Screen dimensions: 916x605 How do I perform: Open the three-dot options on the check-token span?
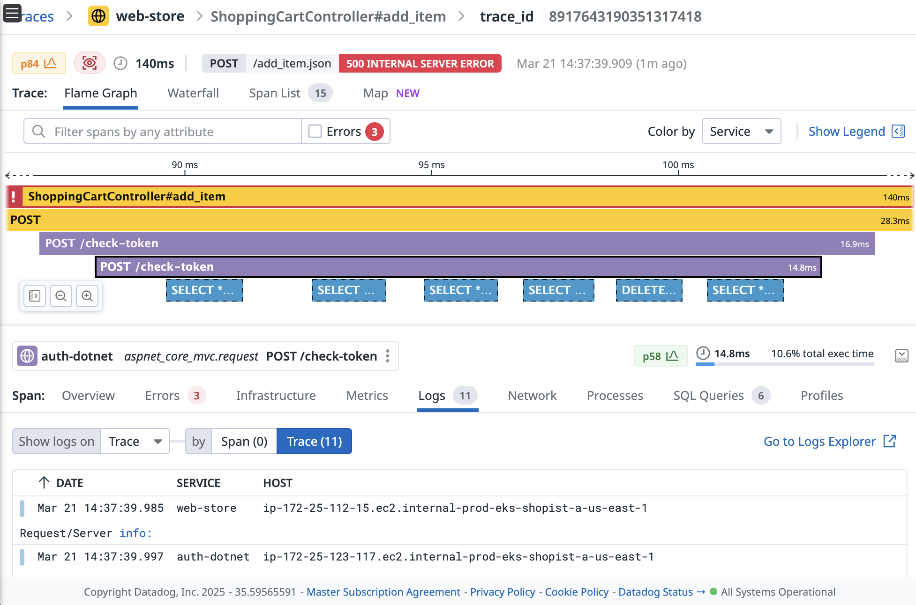(x=387, y=356)
